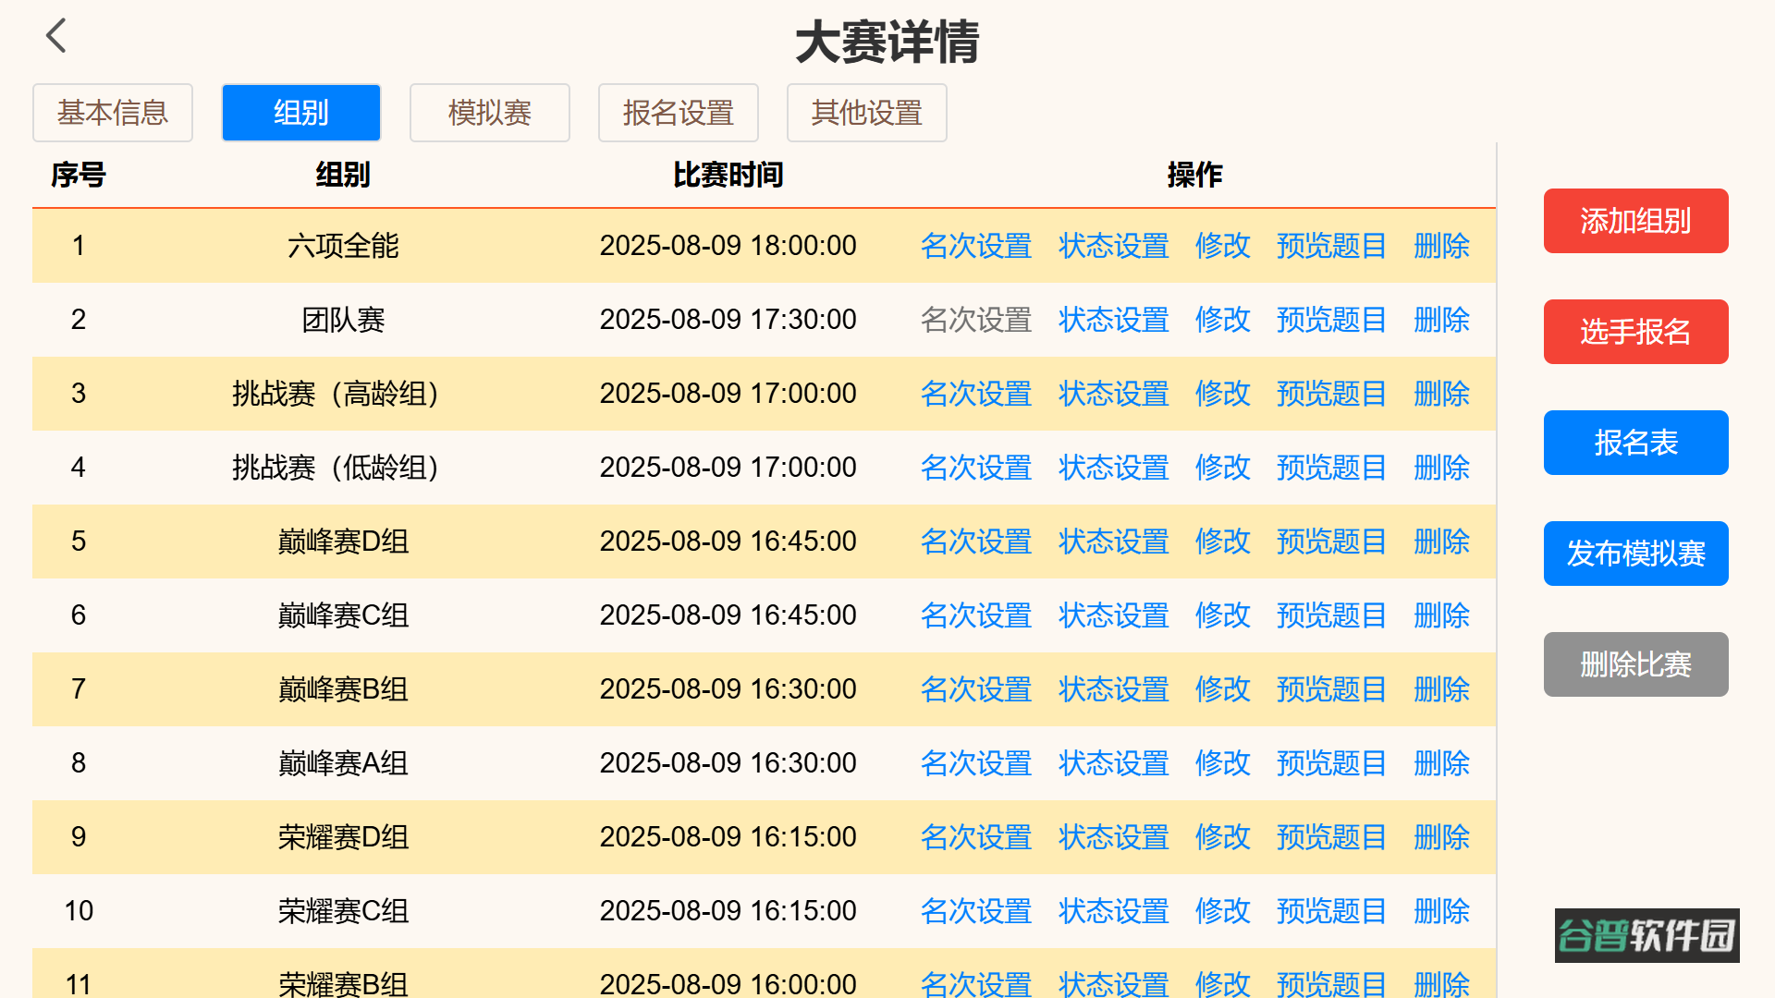1775x998 pixels.
Task: Open 状态设置 for 荣耀赛D组
Action: click(1113, 837)
